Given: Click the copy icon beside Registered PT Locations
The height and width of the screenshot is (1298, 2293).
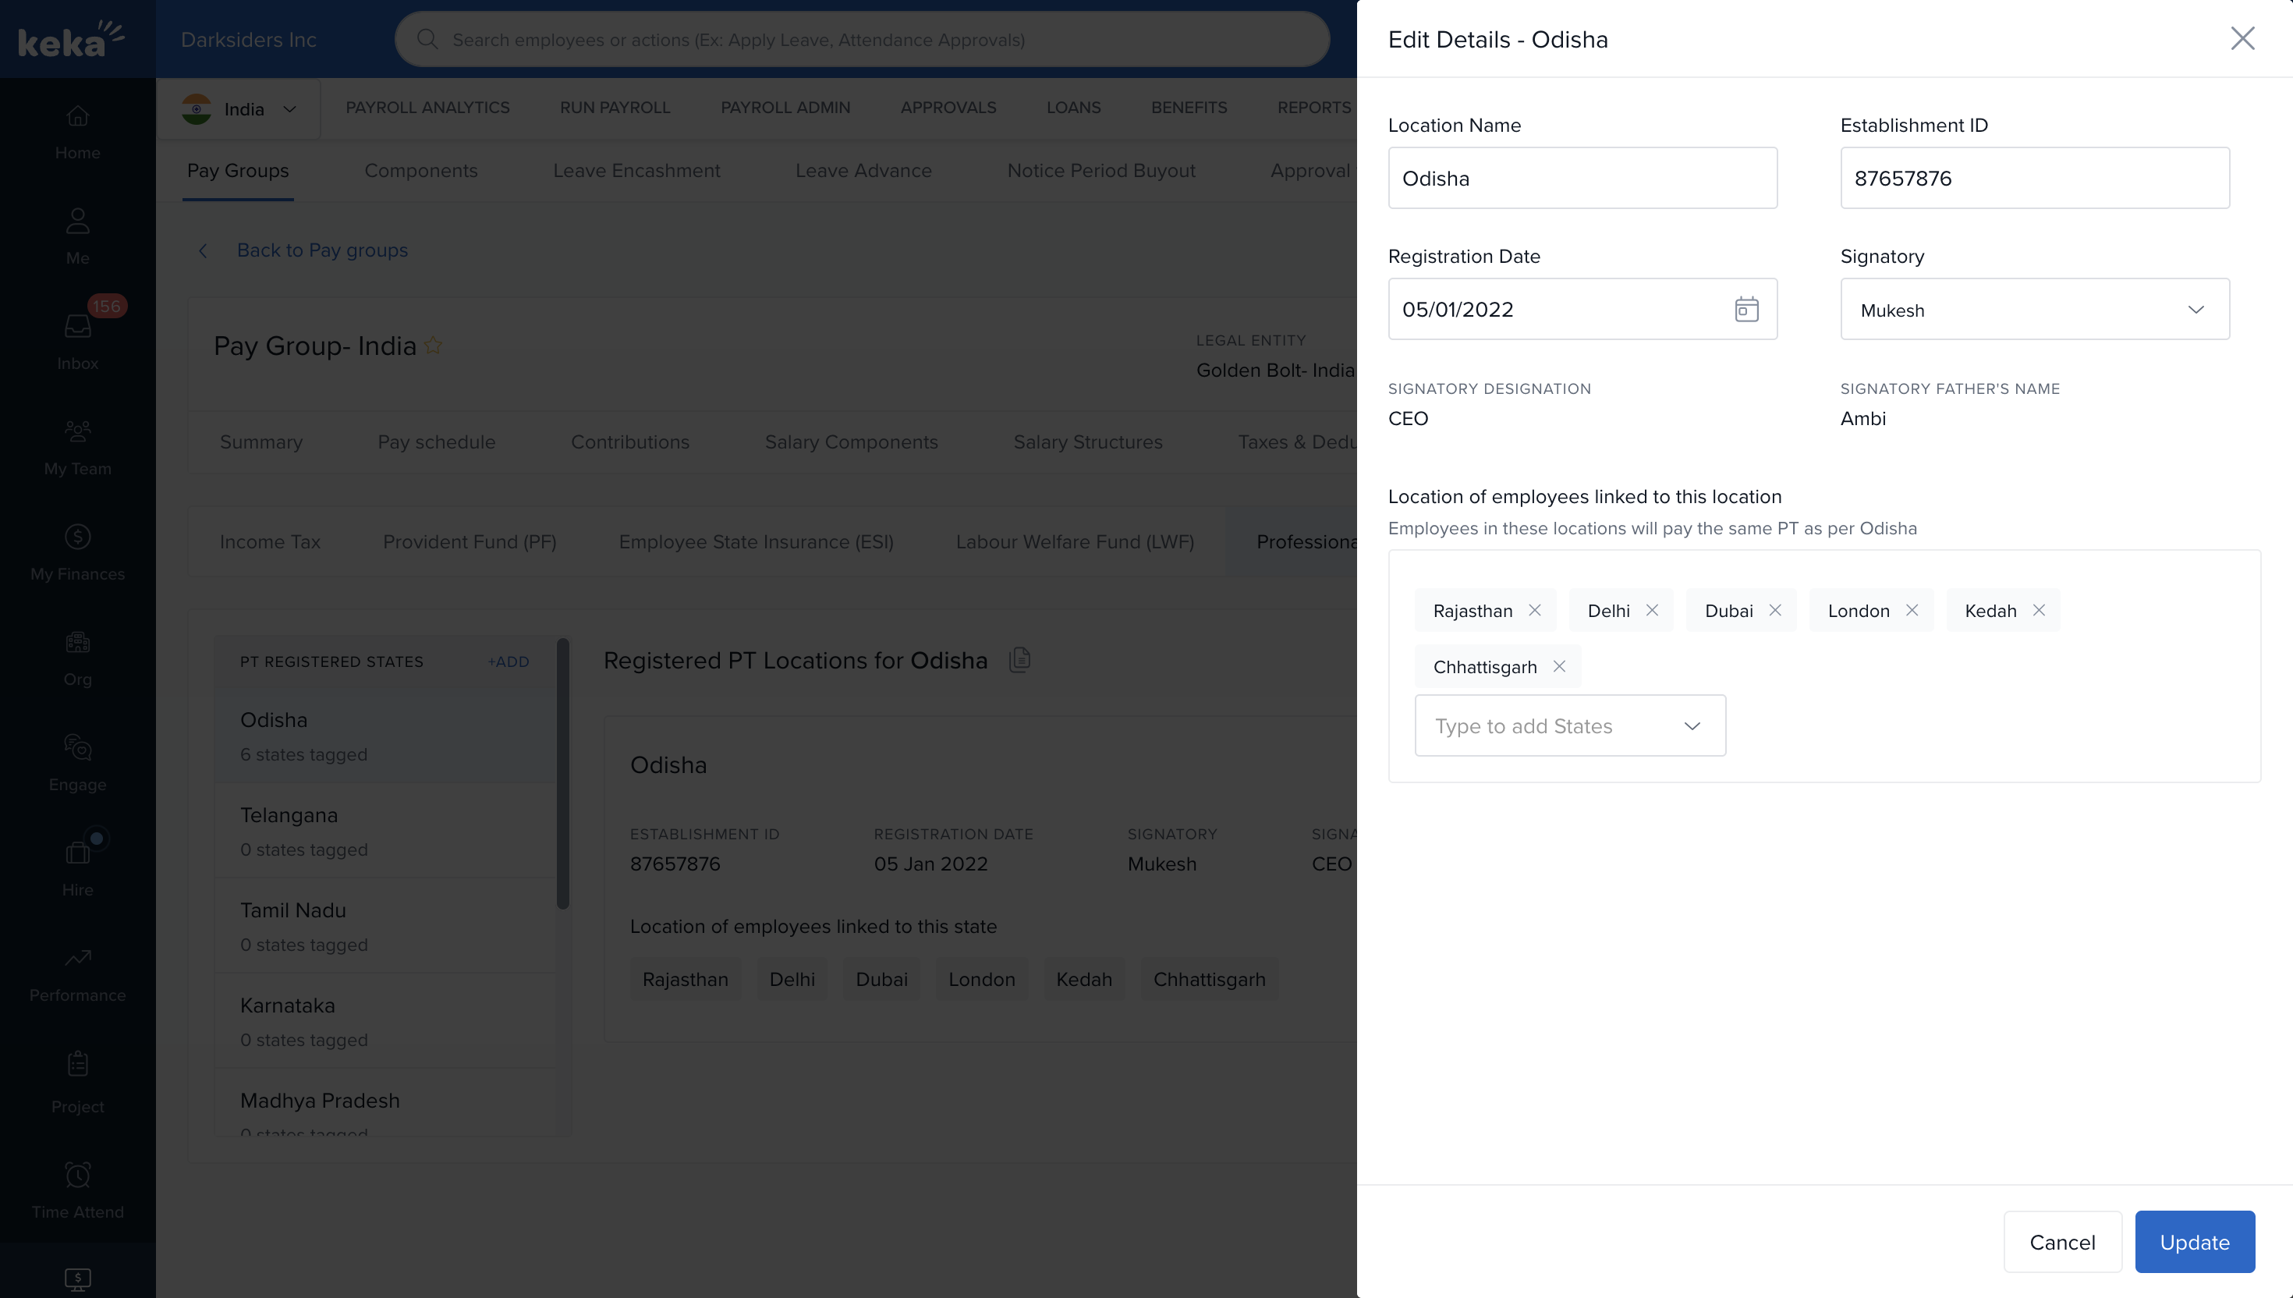Looking at the screenshot, I should tap(1019, 660).
